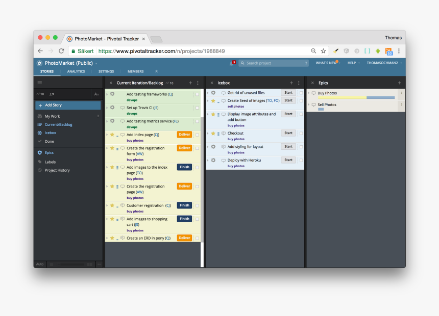Expand the 'Set up Travis CI' story
439x316 pixels.
pyautogui.click(x=107, y=108)
